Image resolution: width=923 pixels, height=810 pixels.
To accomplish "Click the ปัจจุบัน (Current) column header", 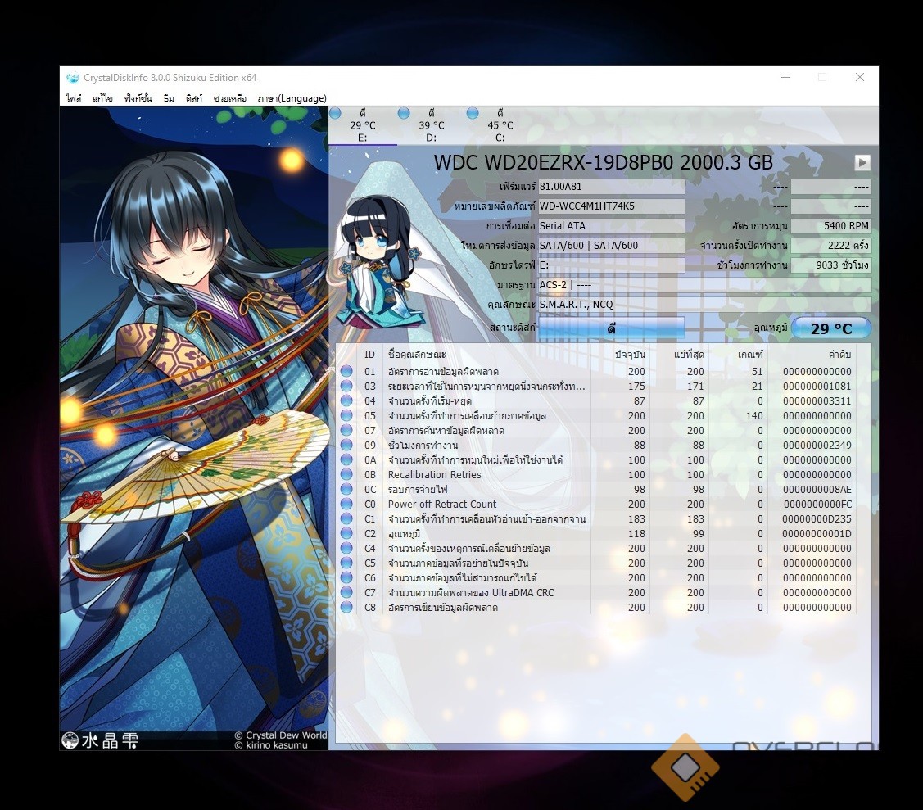I will [620, 355].
